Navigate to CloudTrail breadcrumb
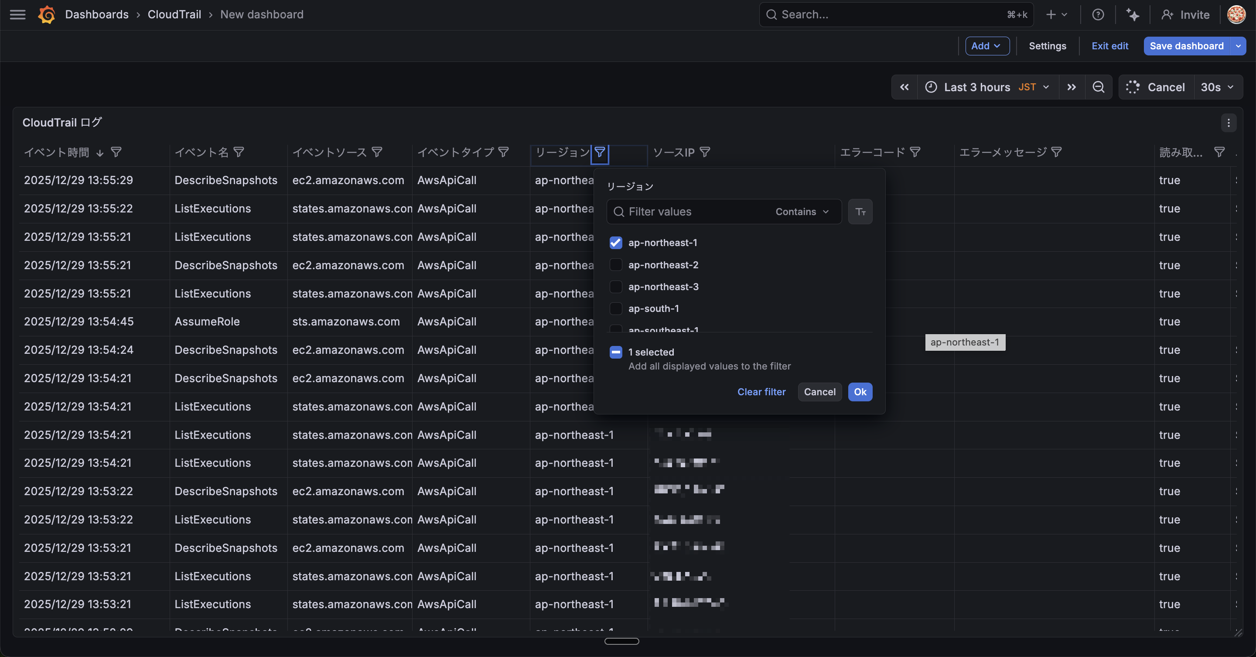The height and width of the screenshot is (657, 1256). point(174,15)
